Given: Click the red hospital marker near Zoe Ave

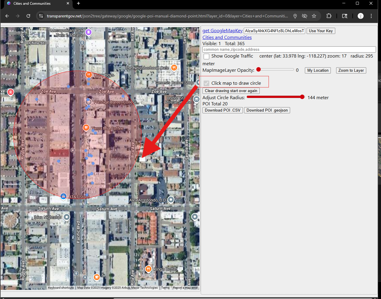Looking at the screenshot, I should (11, 92).
